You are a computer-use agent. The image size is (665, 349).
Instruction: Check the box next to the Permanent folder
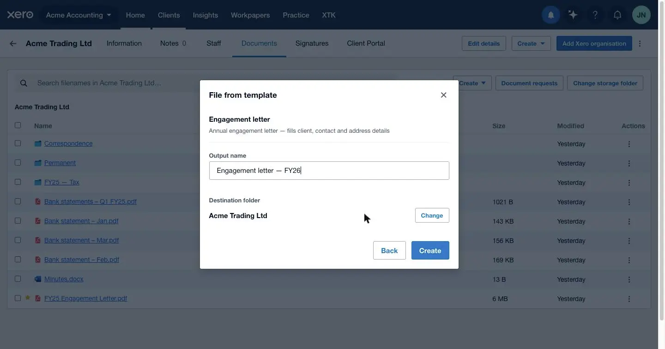[18, 163]
